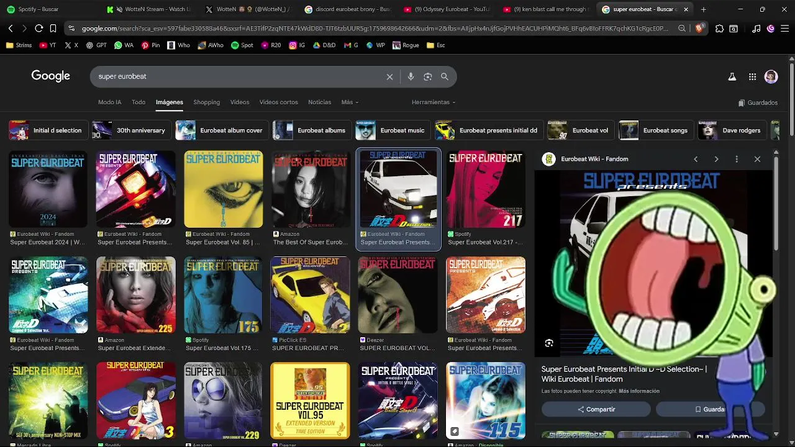Open the Spot bookmark
Viewport: 795px width, 447px height.
pyautogui.click(x=242, y=45)
